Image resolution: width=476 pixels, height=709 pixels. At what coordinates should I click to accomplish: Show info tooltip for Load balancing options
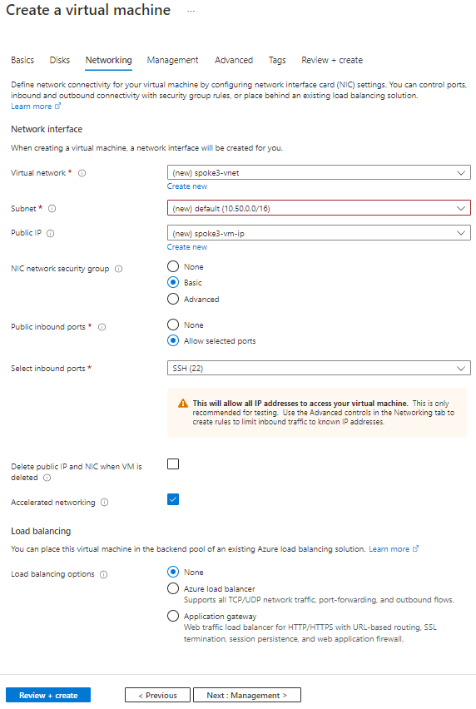click(x=103, y=575)
